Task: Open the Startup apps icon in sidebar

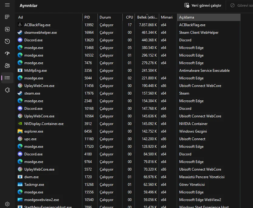Action: (7, 54)
